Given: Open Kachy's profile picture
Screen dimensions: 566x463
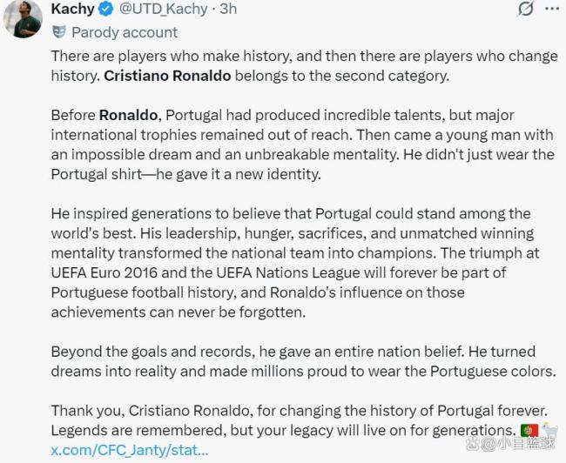Looking at the screenshot, I should click(x=24, y=18).
